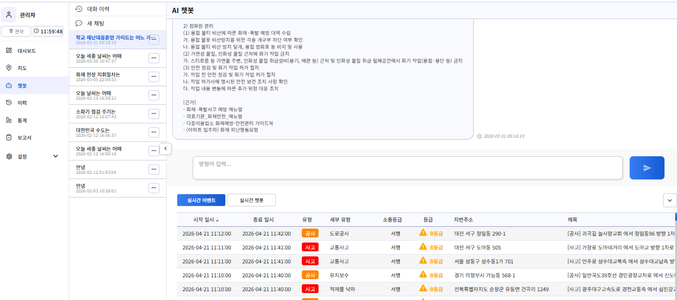Open options for 소화기 점검 주기는 chat
Viewport: 677px width, 300px height.
[154, 114]
